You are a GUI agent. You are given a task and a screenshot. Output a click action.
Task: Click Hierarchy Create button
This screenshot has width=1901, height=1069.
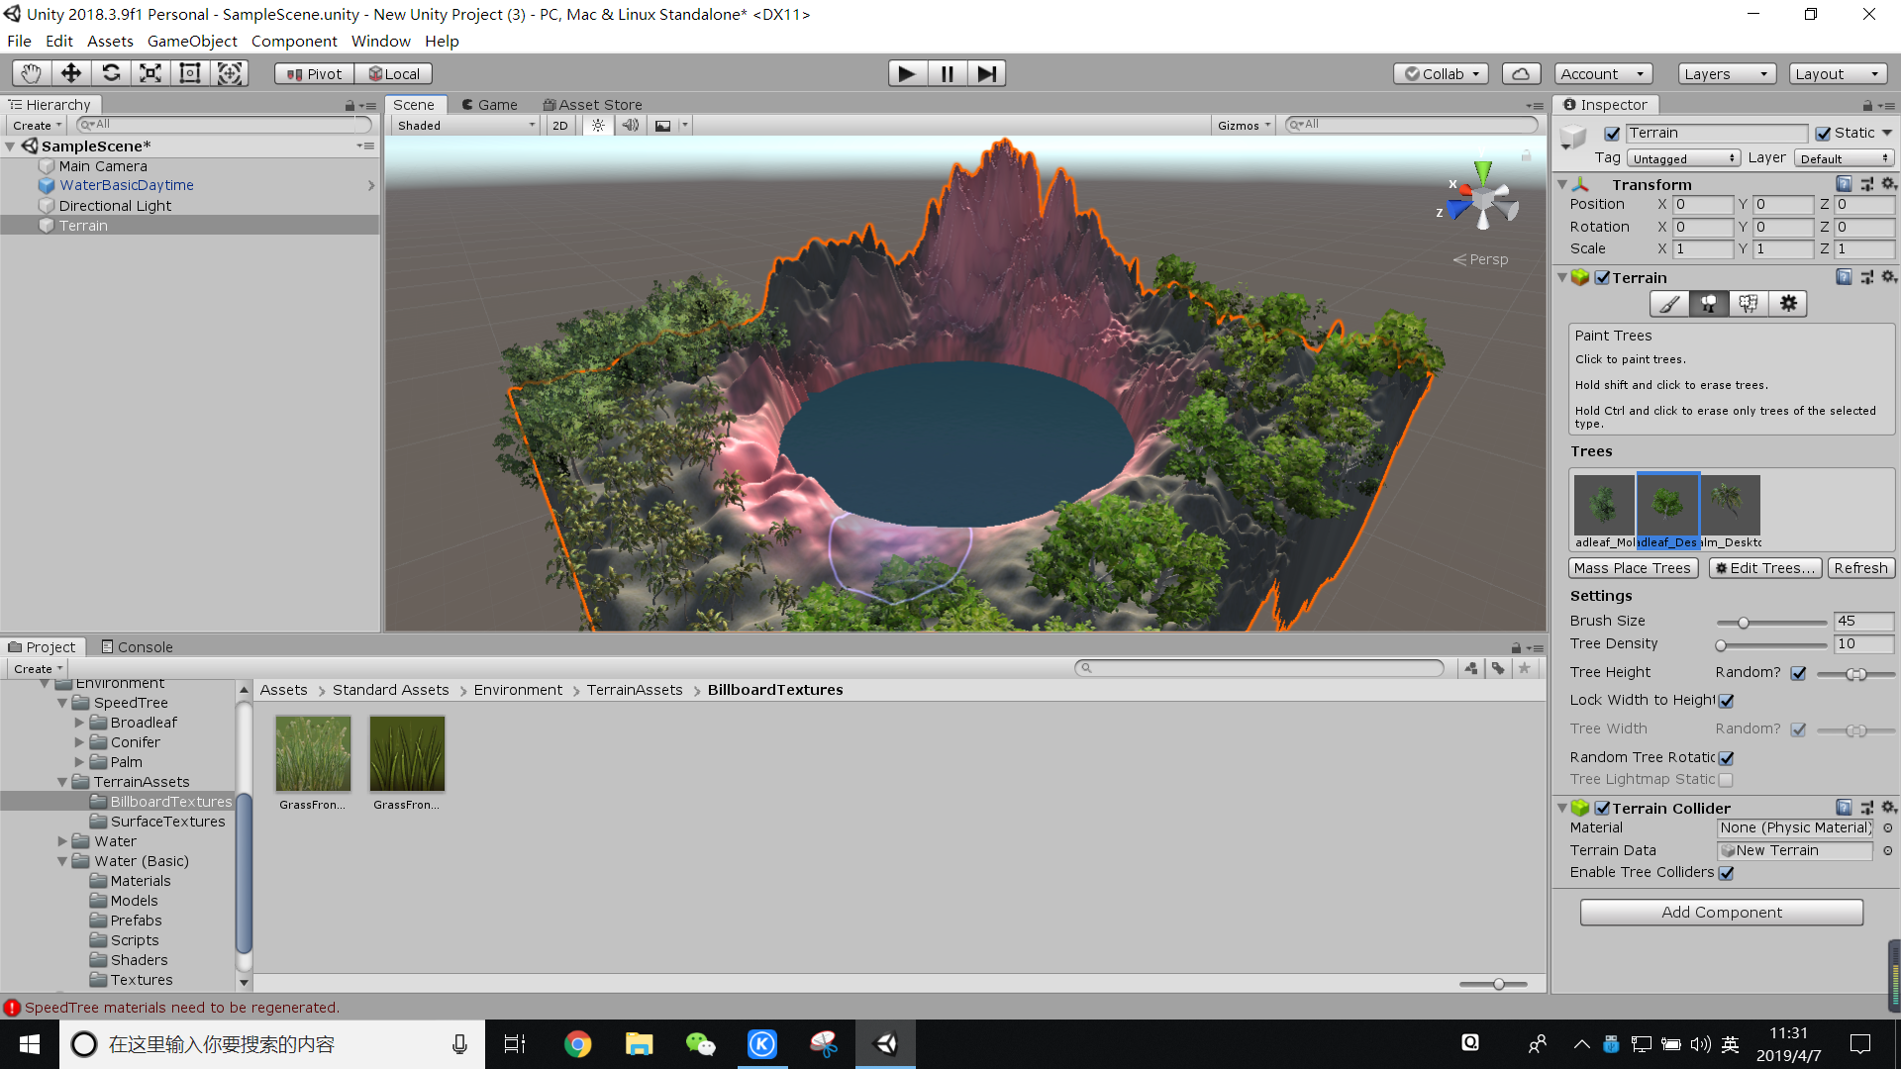coord(37,126)
